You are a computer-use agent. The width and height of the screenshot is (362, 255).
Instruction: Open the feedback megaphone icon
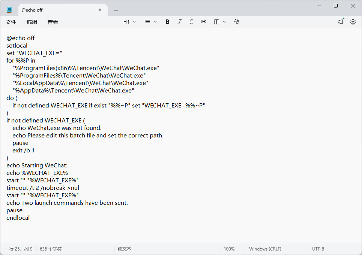(x=340, y=22)
